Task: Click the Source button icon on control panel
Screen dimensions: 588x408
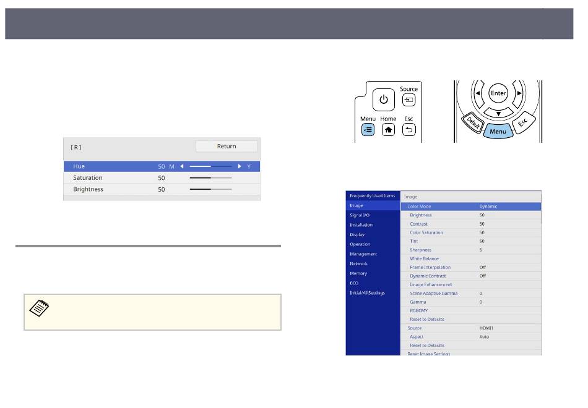Action: point(409,100)
